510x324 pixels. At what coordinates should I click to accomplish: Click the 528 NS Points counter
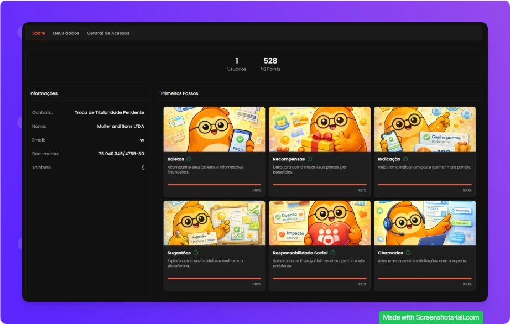point(270,64)
